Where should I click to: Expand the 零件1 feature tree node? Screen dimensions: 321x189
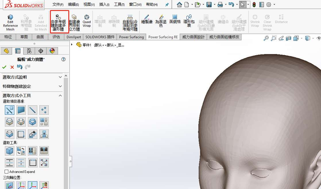(x=72, y=45)
